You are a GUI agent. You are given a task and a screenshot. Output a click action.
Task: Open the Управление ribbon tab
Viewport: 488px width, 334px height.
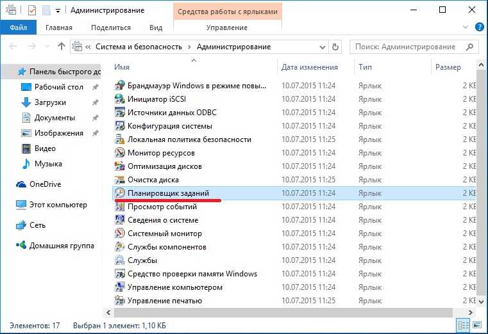[227, 28]
